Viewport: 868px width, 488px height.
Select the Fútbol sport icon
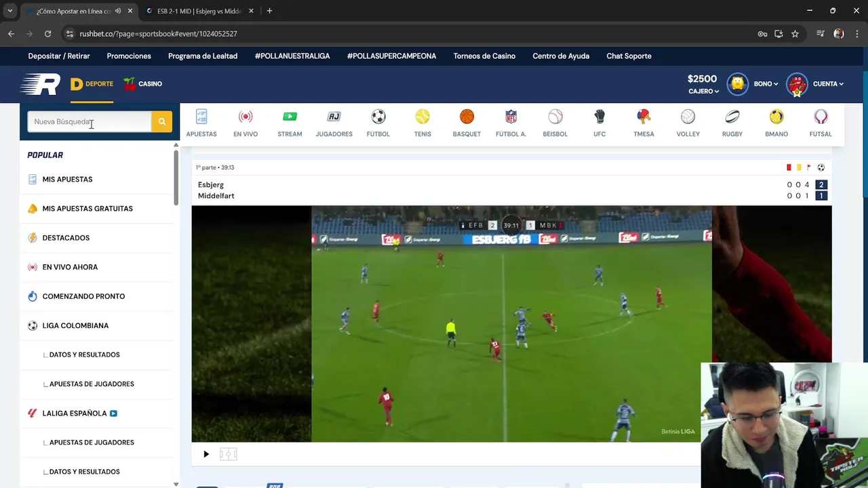click(x=378, y=117)
